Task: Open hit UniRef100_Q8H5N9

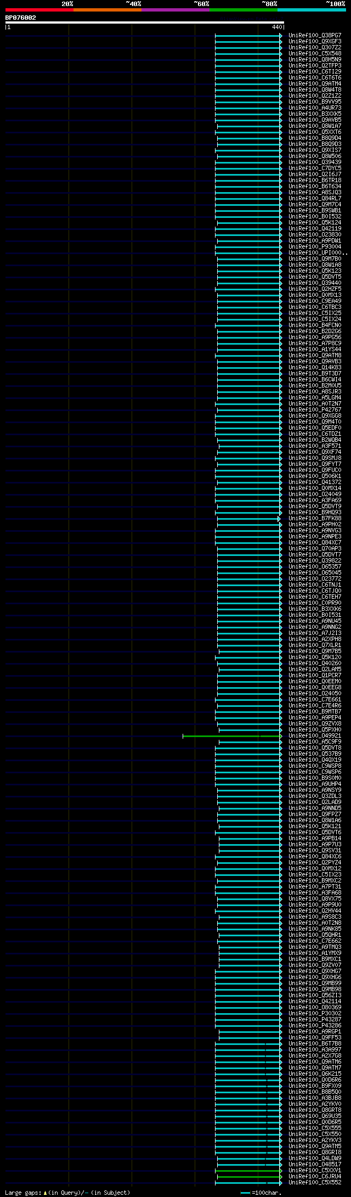Action: 315,59
